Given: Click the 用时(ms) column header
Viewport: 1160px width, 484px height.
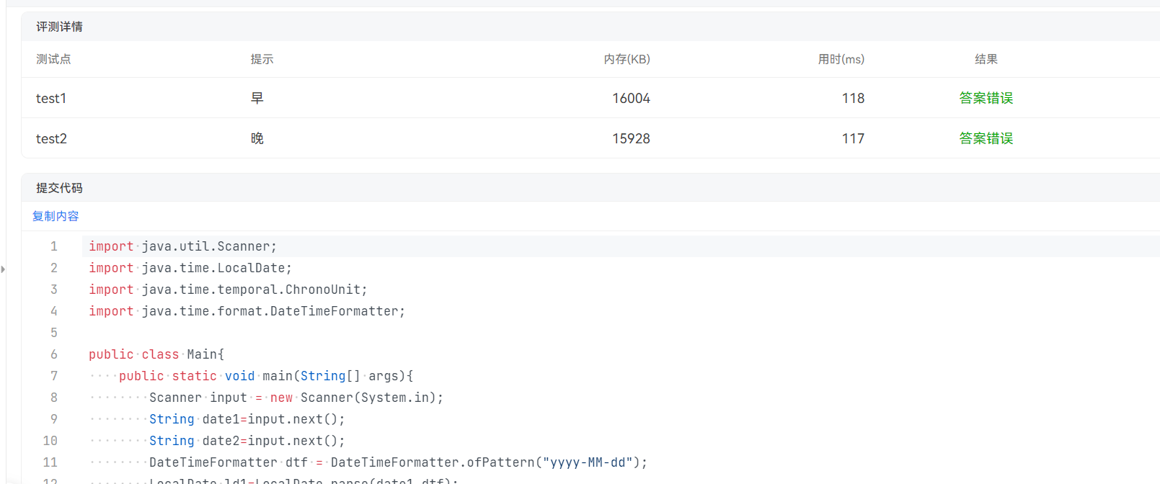Looking at the screenshot, I should coord(841,59).
